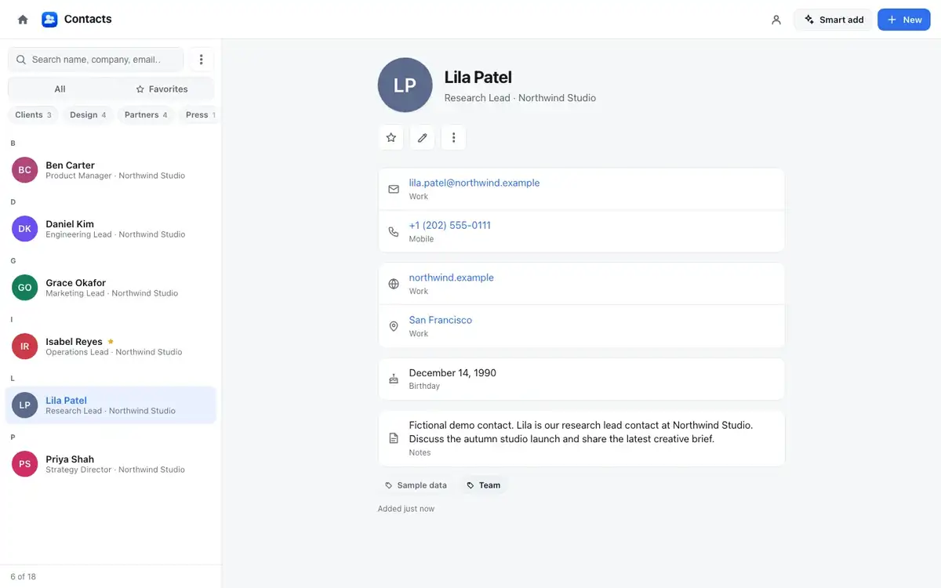Select the BC avatar for Ben Carter
941x588 pixels.
pos(25,170)
